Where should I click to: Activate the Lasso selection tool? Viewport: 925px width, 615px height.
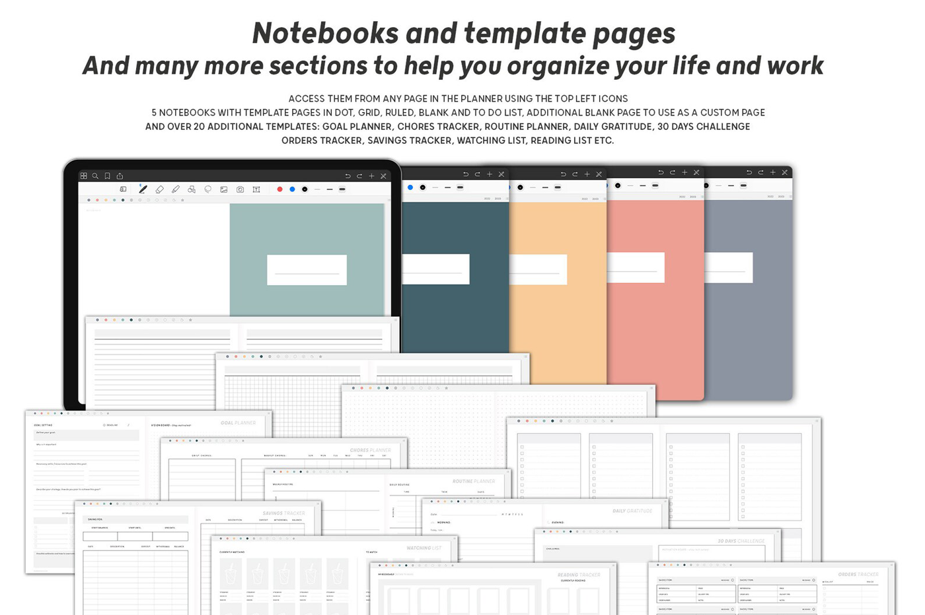(x=207, y=189)
